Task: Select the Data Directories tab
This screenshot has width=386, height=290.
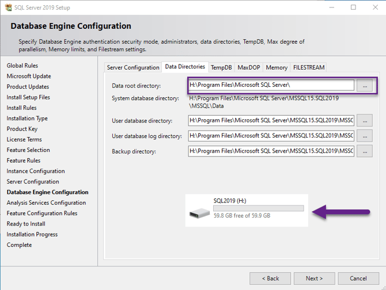Action: click(x=185, y=67)
